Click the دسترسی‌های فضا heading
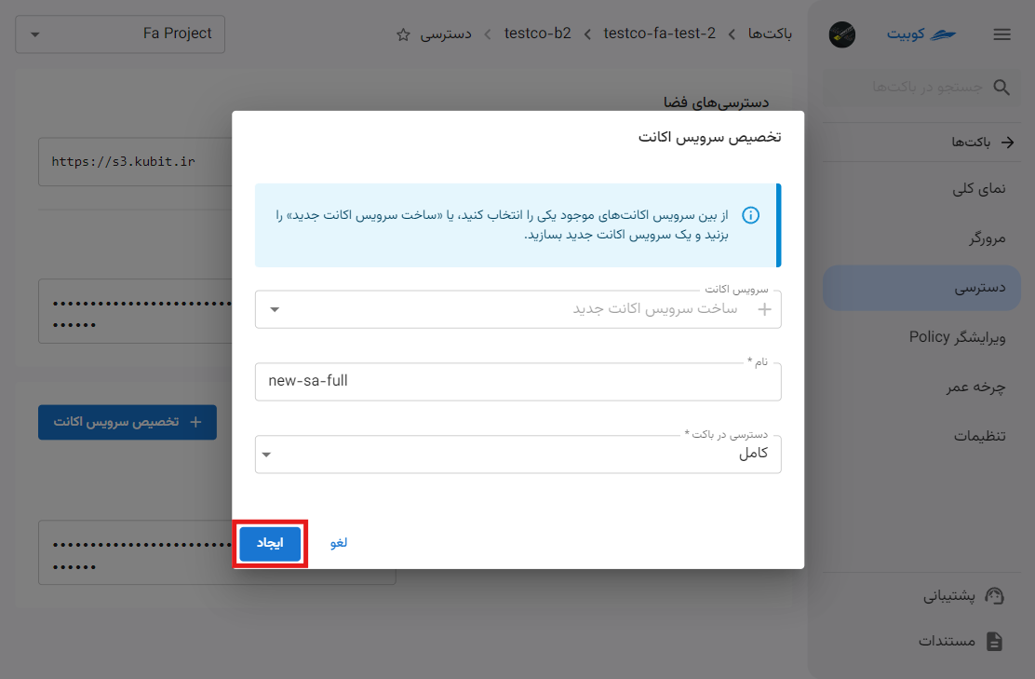Viewport: 1035px width, 679px height. point(716,102)
